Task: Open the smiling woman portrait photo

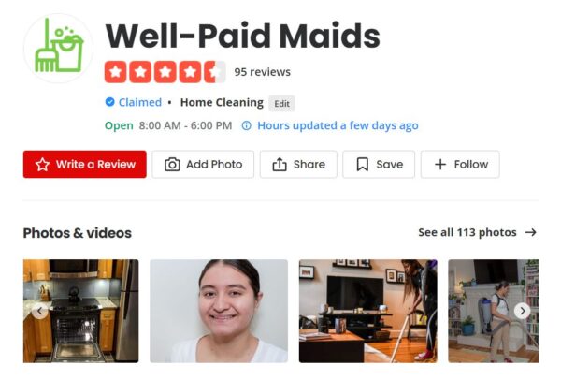Action: click(x=219, y=311)
